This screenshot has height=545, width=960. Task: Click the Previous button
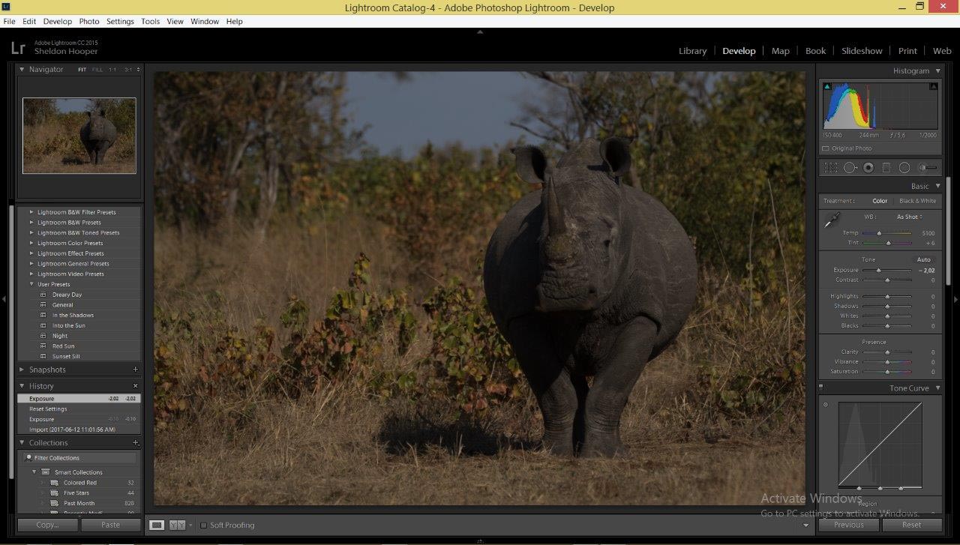[848, 525]
